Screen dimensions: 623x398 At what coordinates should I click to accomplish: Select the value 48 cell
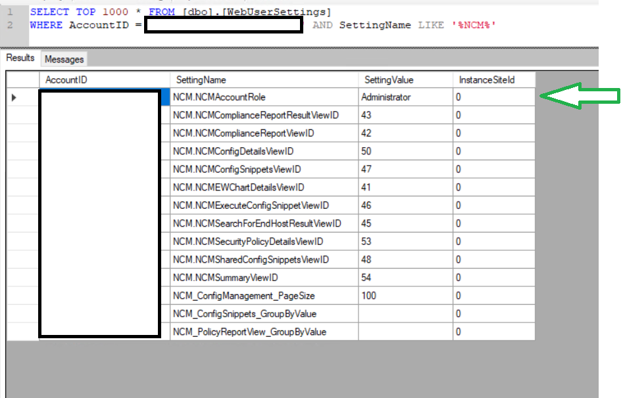click(x=406, y=259)
